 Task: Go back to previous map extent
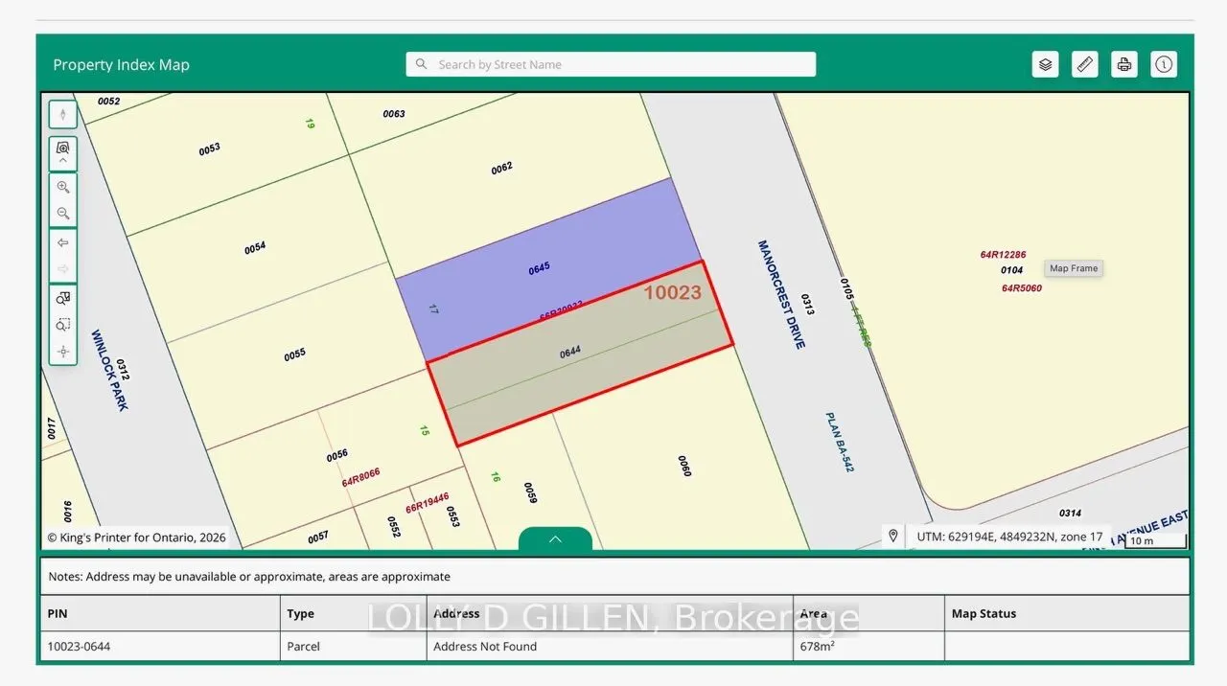click(63, 242)
